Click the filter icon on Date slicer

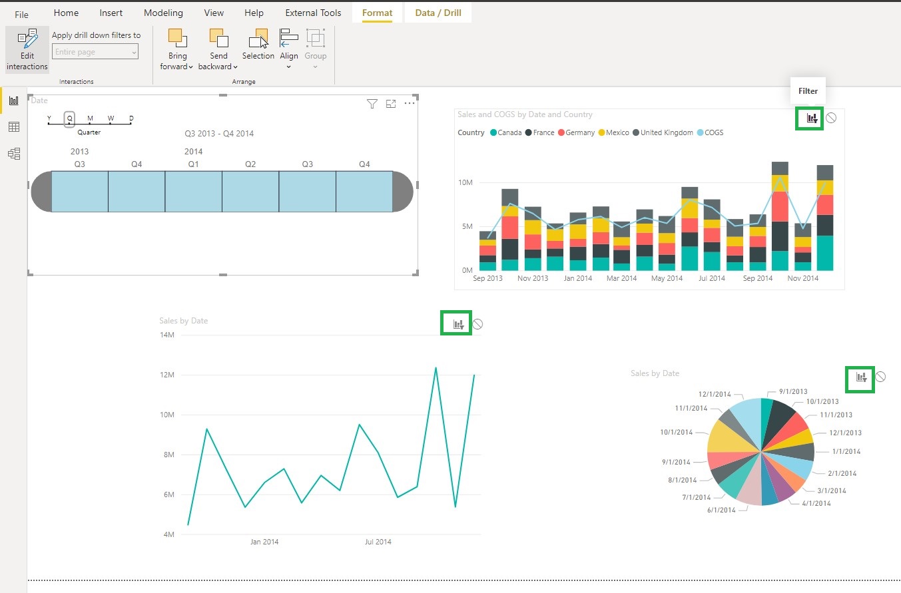(372, 103)
